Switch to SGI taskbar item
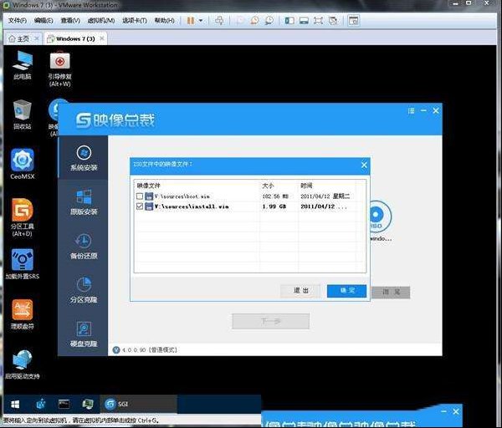The height and width of the screenshot is (428, 502). (138, 404)
